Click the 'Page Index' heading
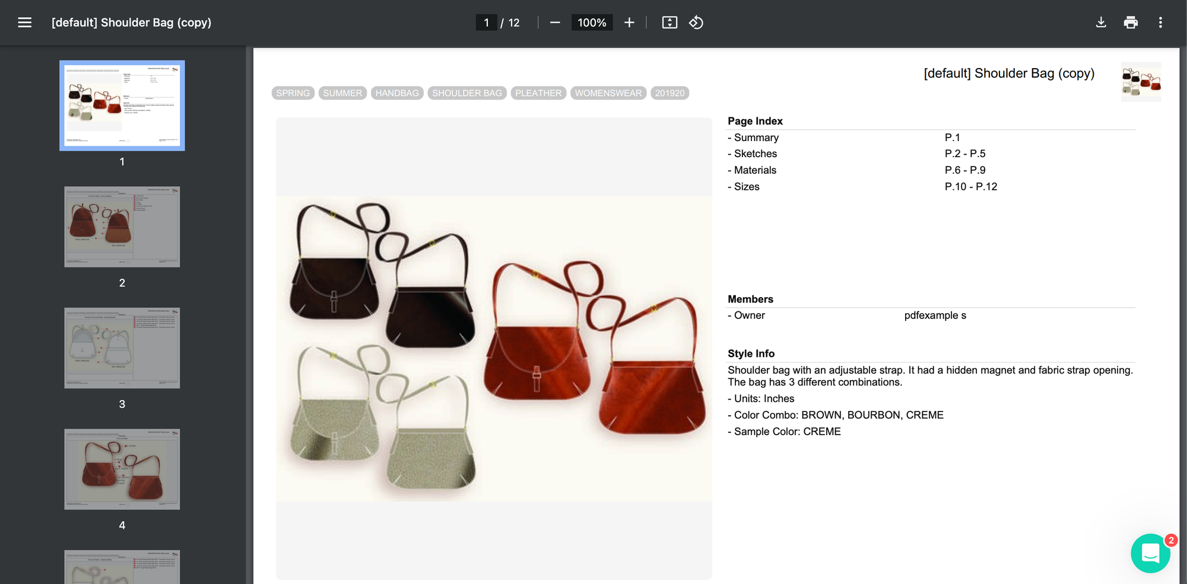1187x584 pixels. pyautogui.click(x=755, y=121)
